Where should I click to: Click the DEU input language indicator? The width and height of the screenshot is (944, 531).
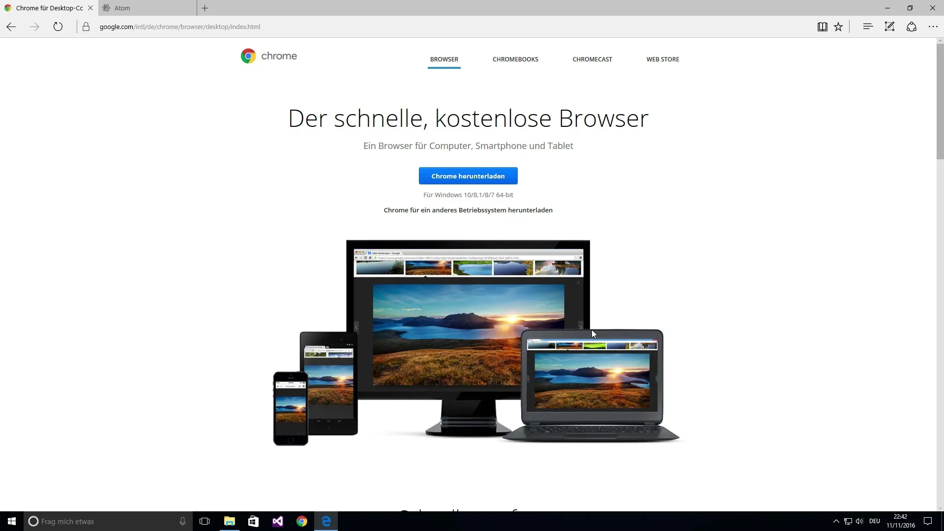[x=875, y=521]
